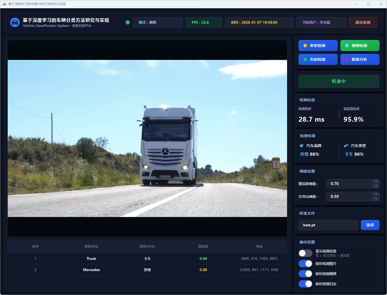
Task: Click the 当前用户：李宏毅 user label
Action: [x=321, y=22]
